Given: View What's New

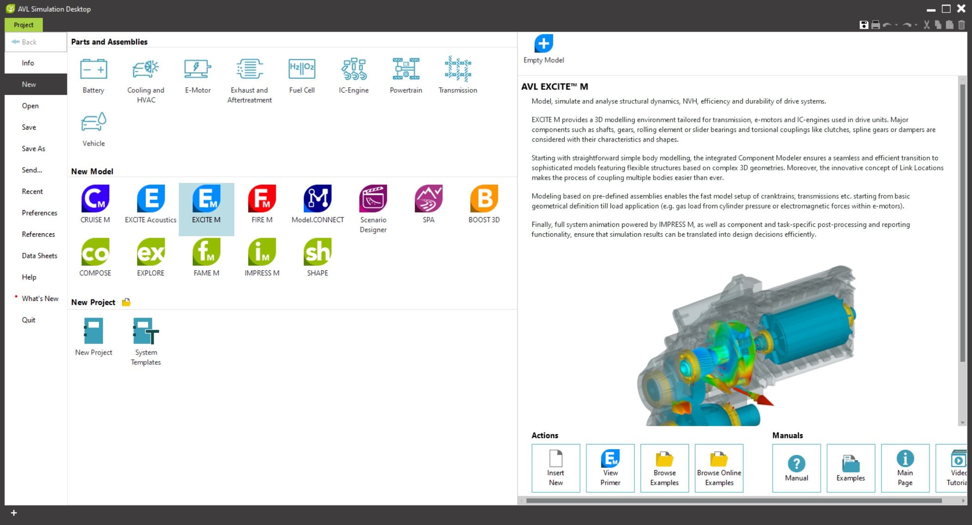Looking at the screenshot, I should pos(36,299).
